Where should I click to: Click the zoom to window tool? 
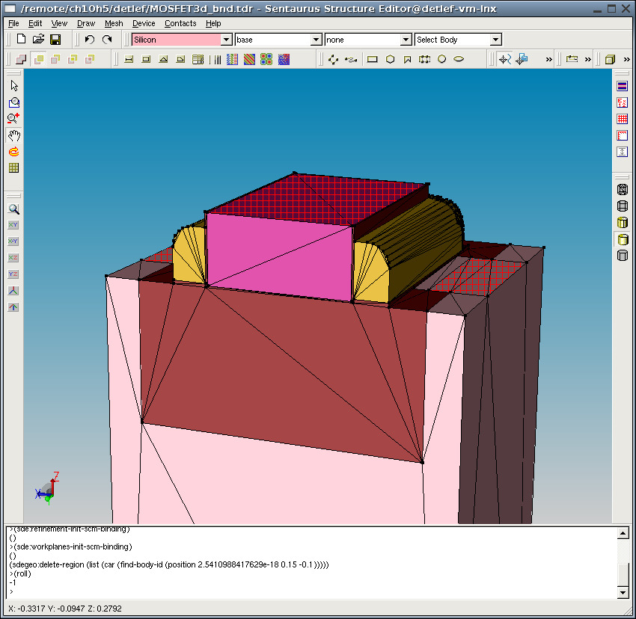(13, 102)
